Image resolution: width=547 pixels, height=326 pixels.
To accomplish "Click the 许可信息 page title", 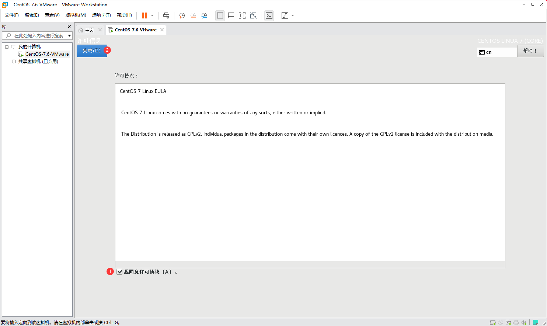I will (x=89, y=41).
